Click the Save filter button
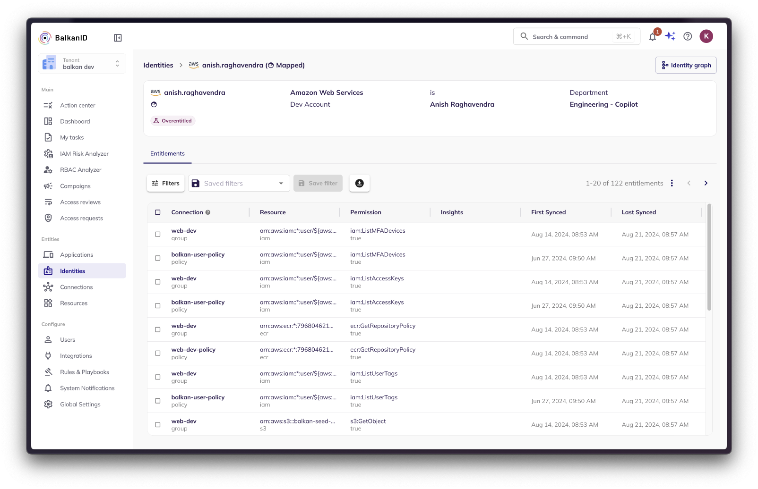Screen dimensions: 758x489 coord(318,183)
